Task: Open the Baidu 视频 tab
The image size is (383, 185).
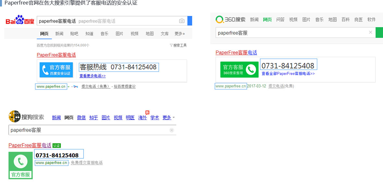Action: coord(134,34)
